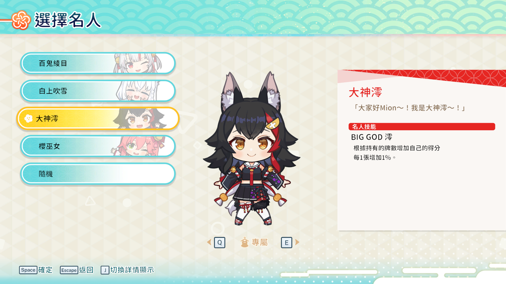Click the E key costume switch icon
The height and width of the screenshot is (284, 506).
[287, 242]
